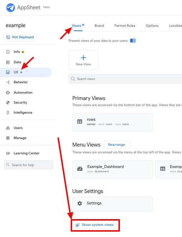The height and width of the screenshot is (237, 182).
Task: Click the table icon on rows view
Action: [80, 122]
